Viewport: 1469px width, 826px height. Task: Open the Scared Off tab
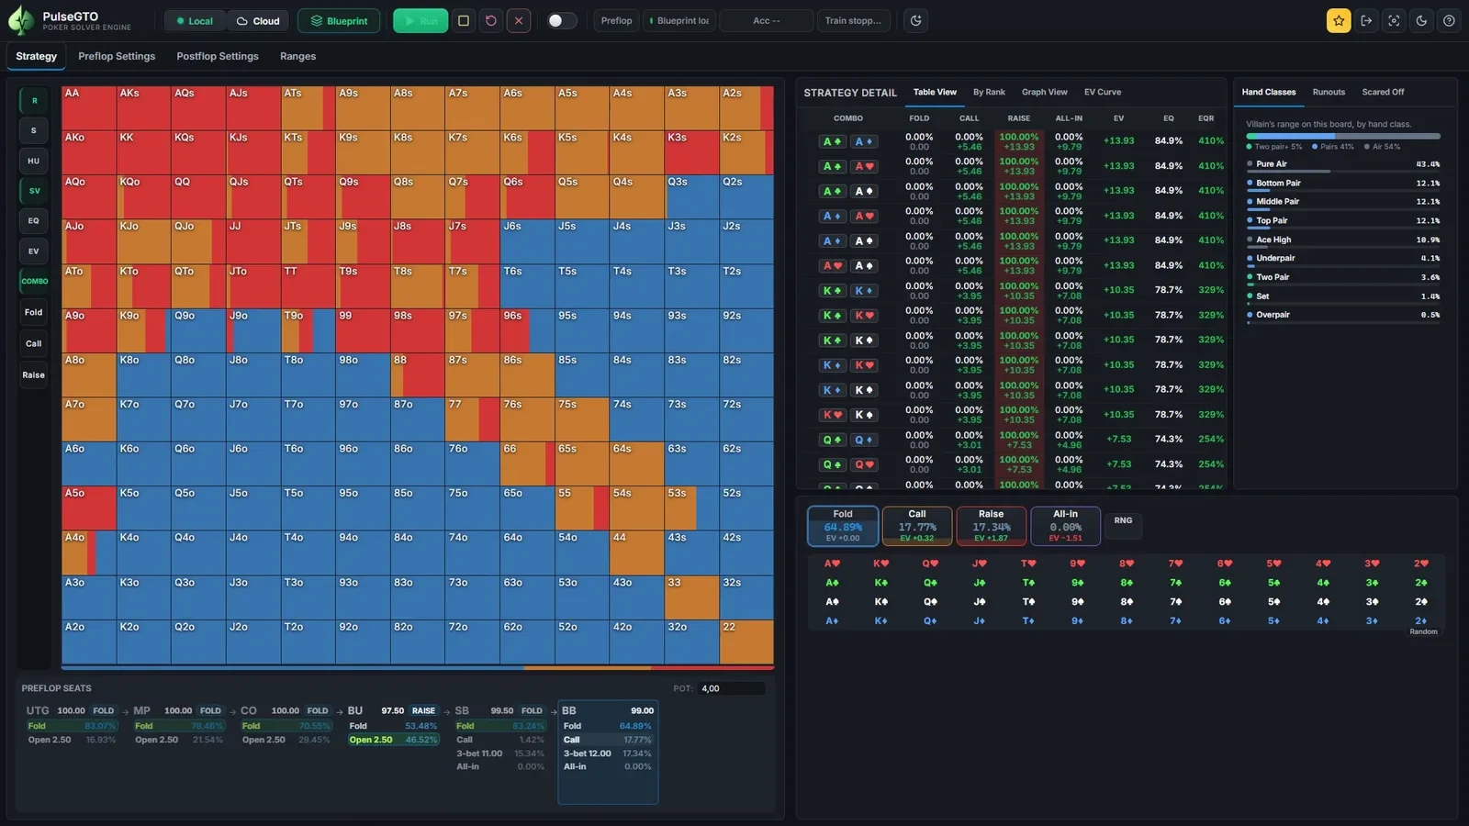click(1383, 92)
